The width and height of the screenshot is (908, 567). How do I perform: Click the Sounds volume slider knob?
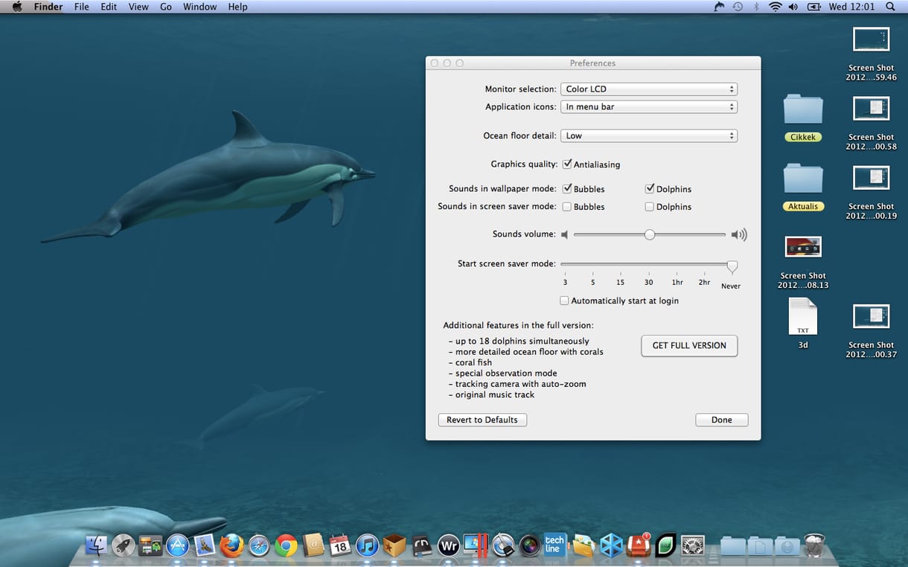(x=650, y=234)
